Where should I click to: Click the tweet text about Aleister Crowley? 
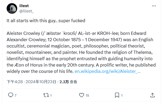pos(81,52)
